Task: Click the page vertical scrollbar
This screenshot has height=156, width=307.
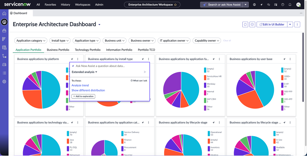Action: (x=303, y=67)
